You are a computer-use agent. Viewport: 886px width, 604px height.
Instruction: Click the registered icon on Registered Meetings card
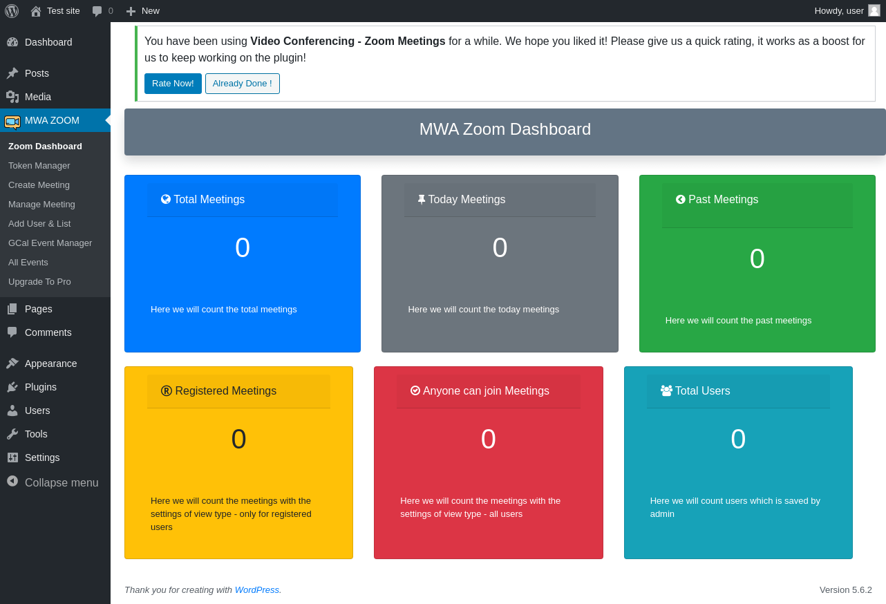(x=167, y=390)
